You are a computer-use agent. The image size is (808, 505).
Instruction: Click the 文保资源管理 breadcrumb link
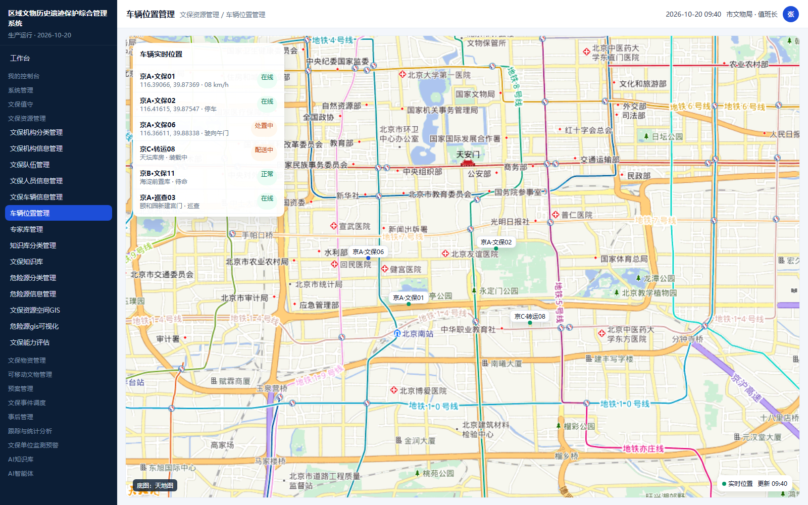[x=199, y=15]
